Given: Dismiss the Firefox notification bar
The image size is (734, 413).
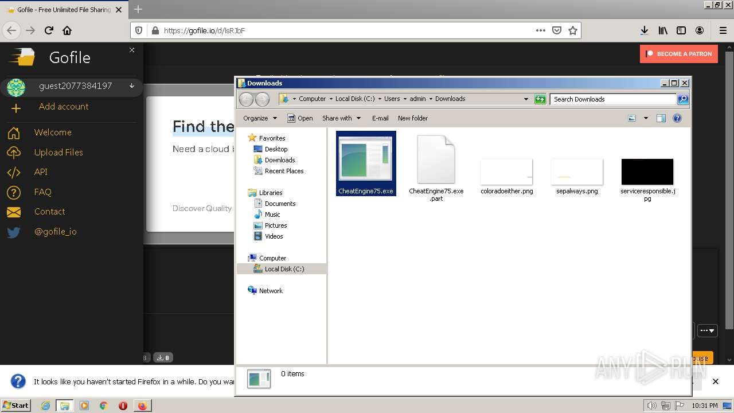Looking at the screenshot, I should pos(715,381).
